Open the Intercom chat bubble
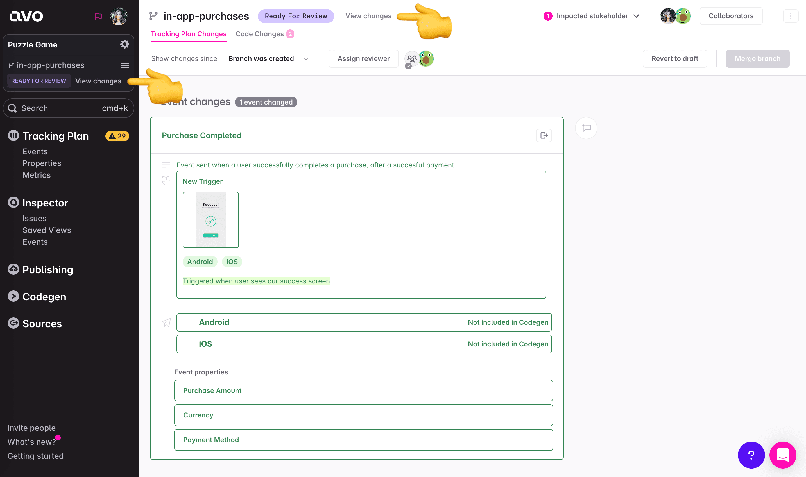This screenshot has height=477, width=806. 783,455
